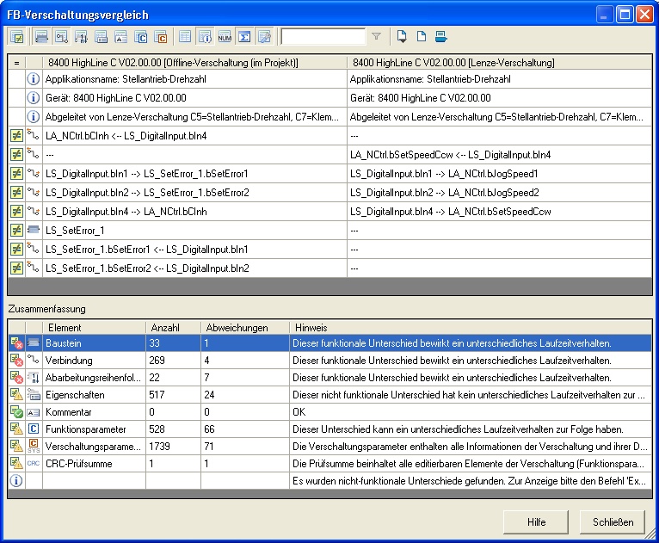Click the blank page icon in toolbar
The image size is (659, 543).
pos(422,36)
